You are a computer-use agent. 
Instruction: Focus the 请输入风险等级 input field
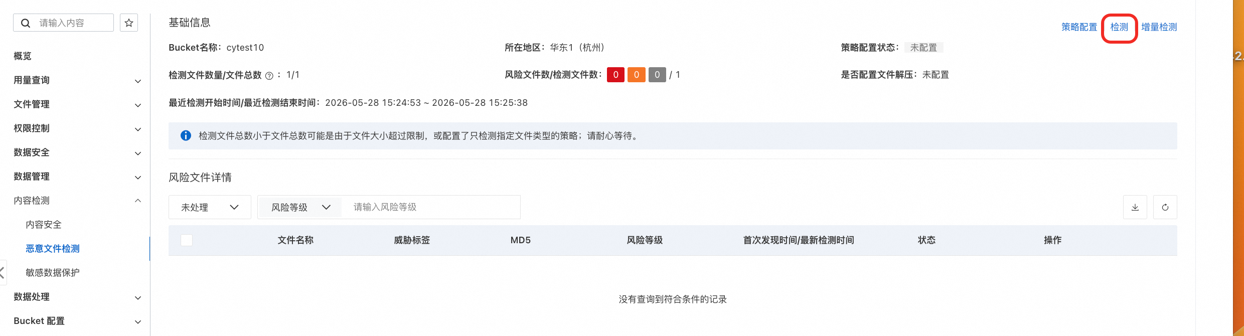[x=430, y=207]
